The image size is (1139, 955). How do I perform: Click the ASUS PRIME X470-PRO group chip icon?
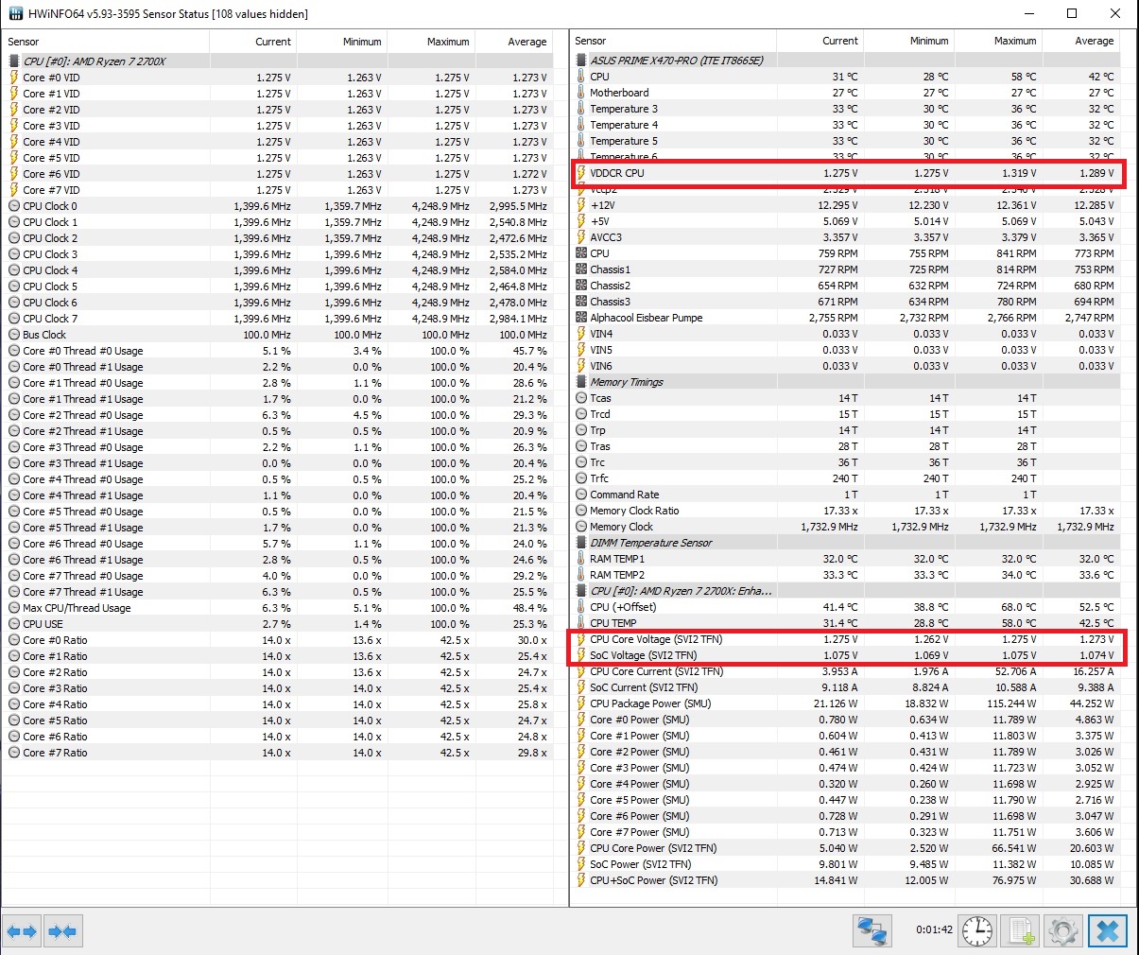point(581,61)
